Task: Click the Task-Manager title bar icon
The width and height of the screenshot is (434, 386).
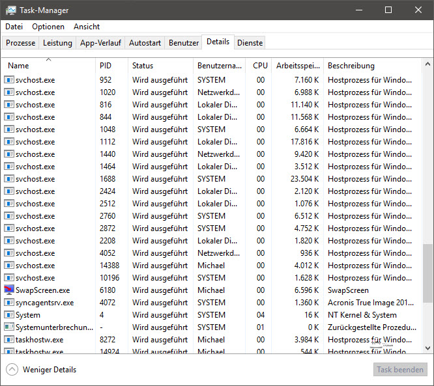Action: click(11, 10)
